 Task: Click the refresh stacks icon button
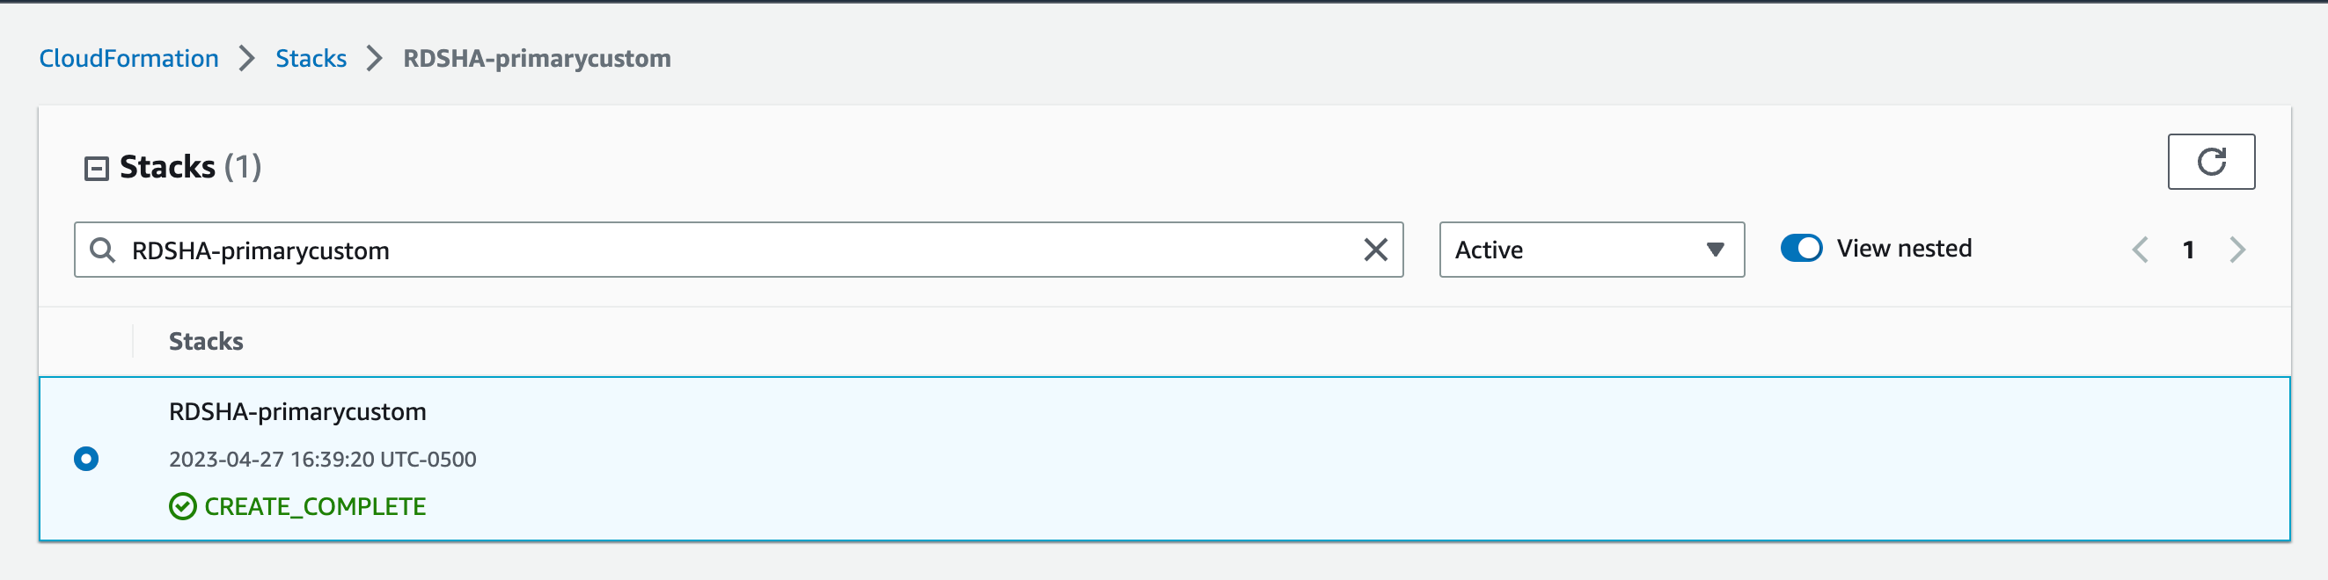click(x=2210, y=162)
